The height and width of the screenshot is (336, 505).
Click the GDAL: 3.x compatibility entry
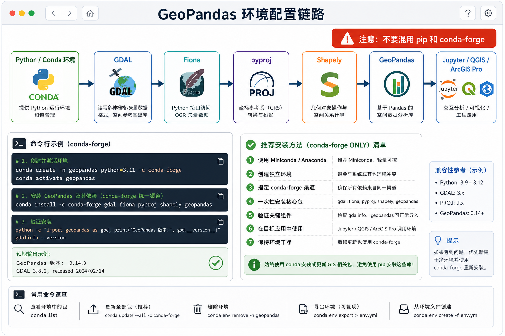452,193
